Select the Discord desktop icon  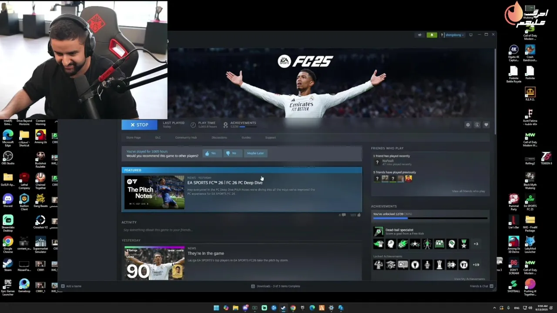(x=8, y=201)
